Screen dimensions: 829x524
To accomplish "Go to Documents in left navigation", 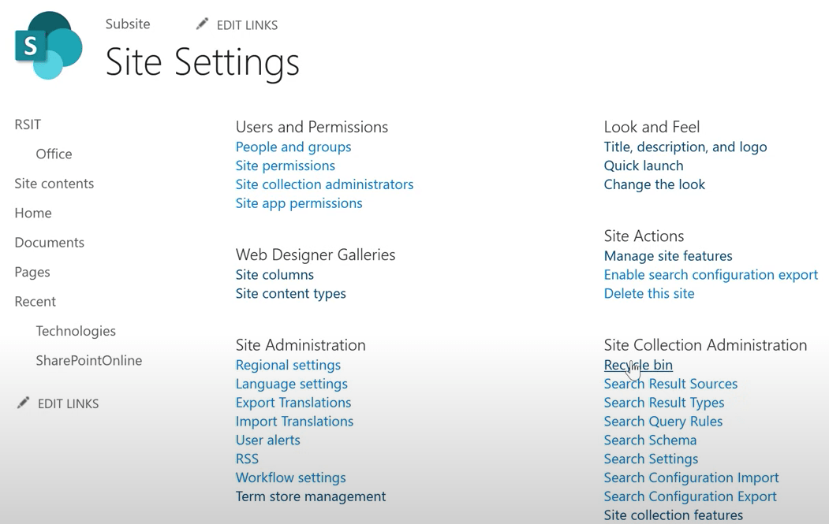I will pyautogui.click(x=49, y=243).
